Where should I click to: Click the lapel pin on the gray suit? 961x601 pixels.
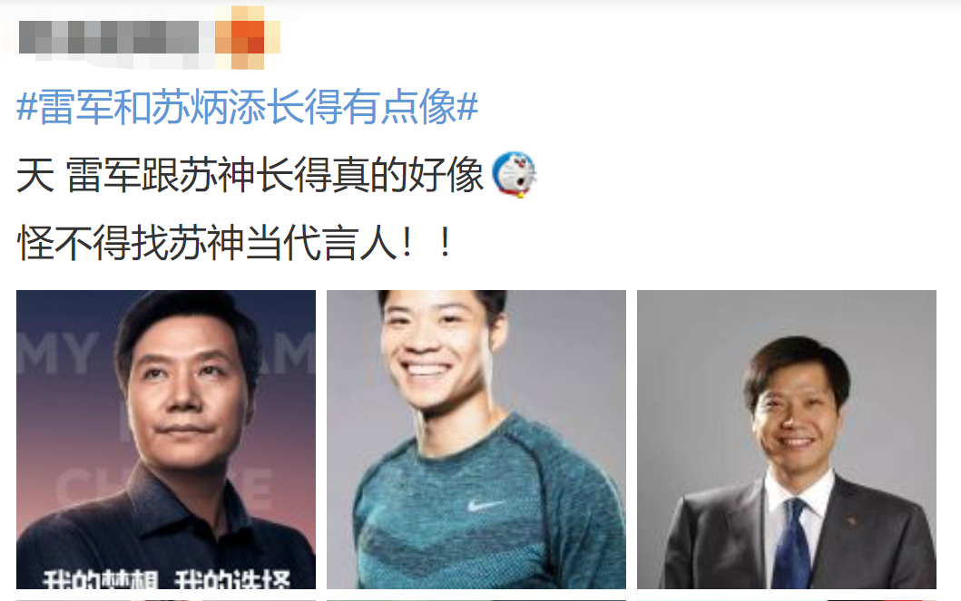(852, 521)
